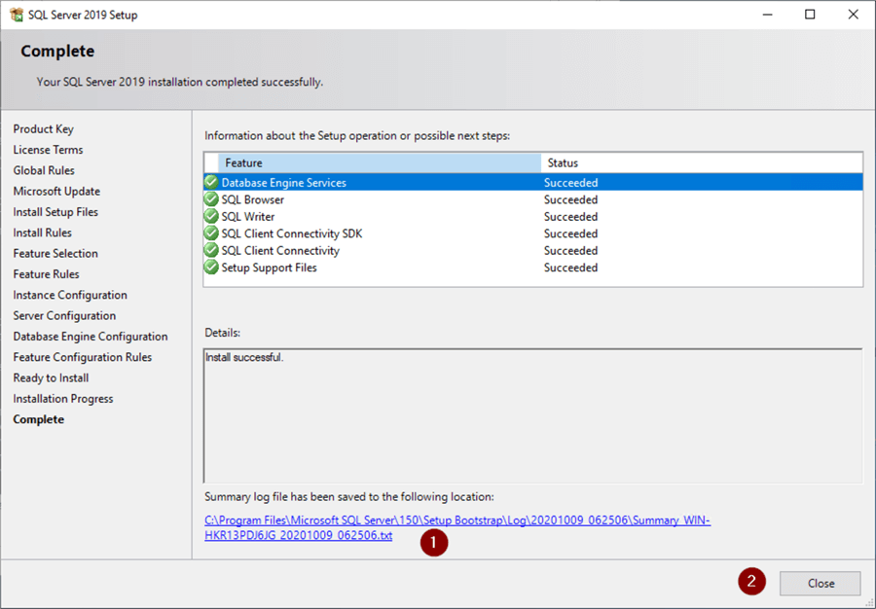Click the 'Install successful.' details text

pos(244,357)
